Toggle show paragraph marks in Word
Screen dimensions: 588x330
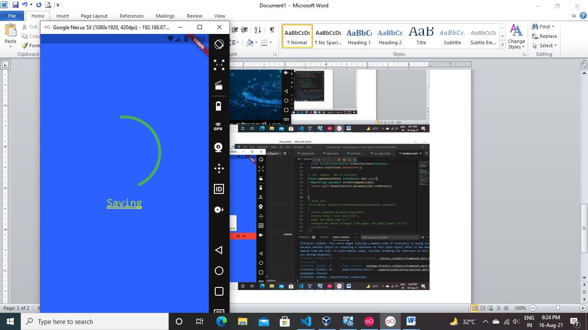pos(272,30)
